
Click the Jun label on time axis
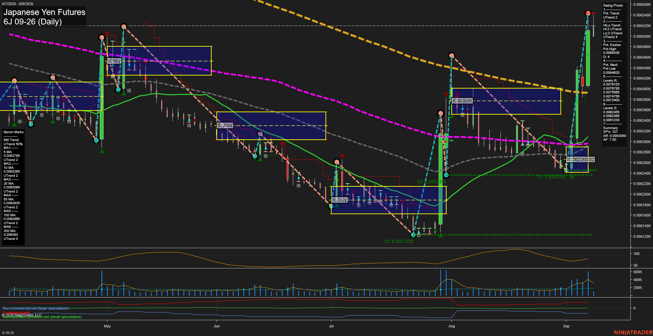[217, 326]
